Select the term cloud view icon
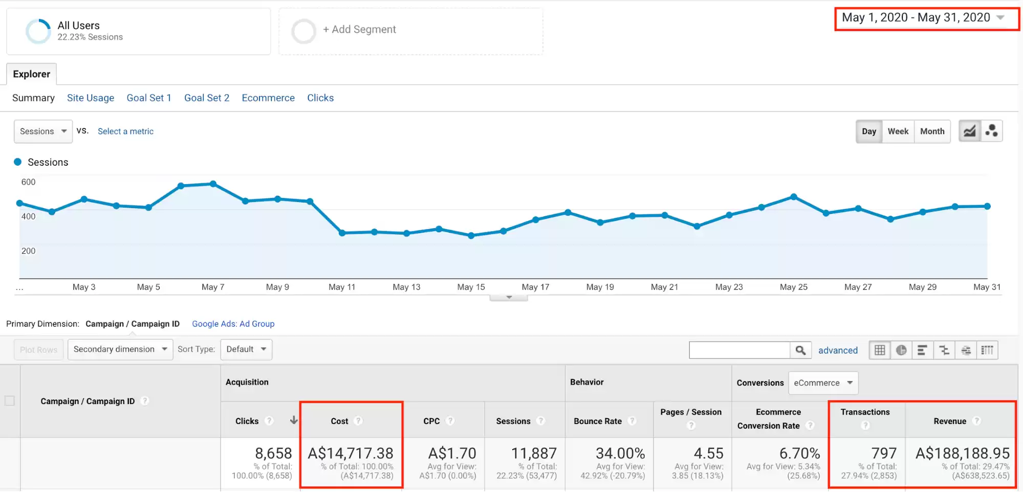This screenshot has width=1023, height=492. click(x=966, y=350)
